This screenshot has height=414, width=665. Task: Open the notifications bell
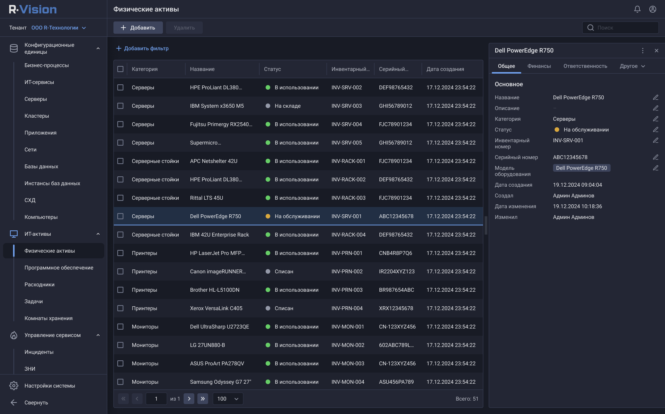(637, 9)
